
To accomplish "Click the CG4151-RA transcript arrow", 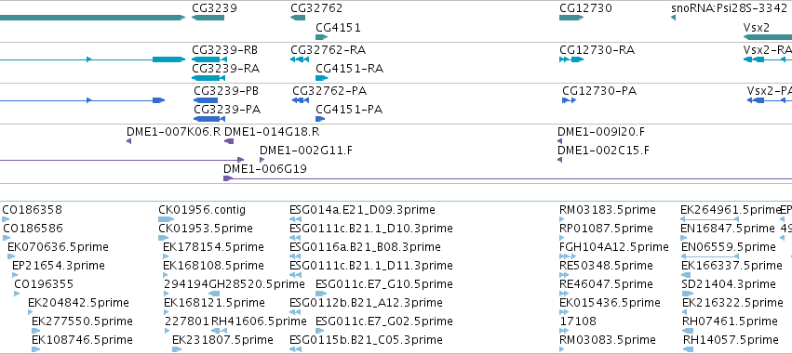I will point(322,78).
